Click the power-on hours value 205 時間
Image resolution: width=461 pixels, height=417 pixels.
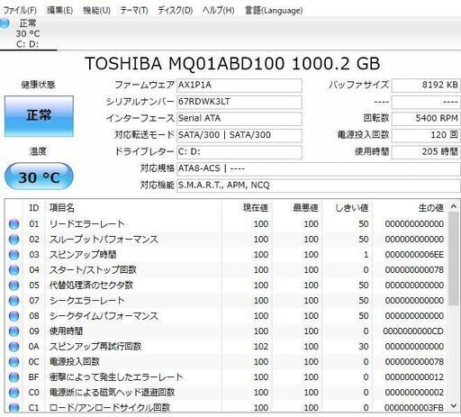click(426, 152)
